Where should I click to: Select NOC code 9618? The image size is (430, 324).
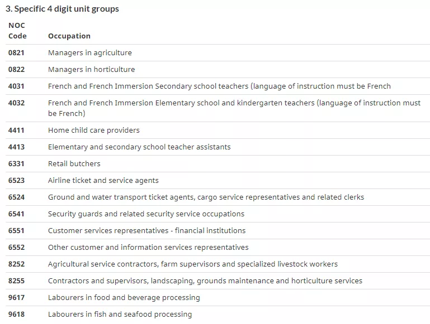tap(16, 314)
